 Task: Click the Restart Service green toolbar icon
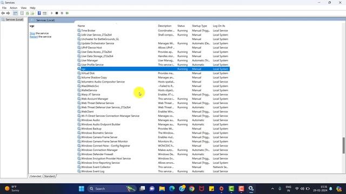click(x=67, y=13)
